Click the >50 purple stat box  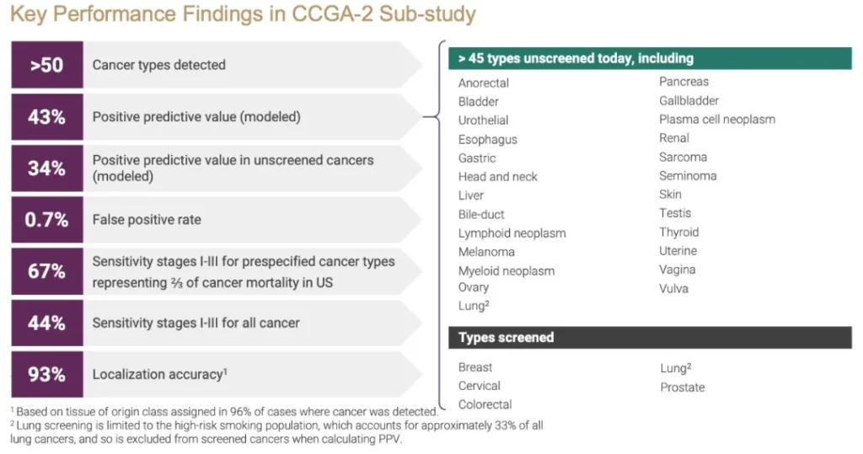(47, 65)
